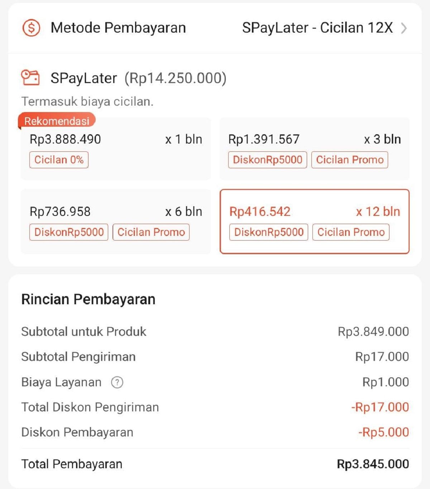Expand SPayLater - Cicilan 12X selection

[317, 28]
